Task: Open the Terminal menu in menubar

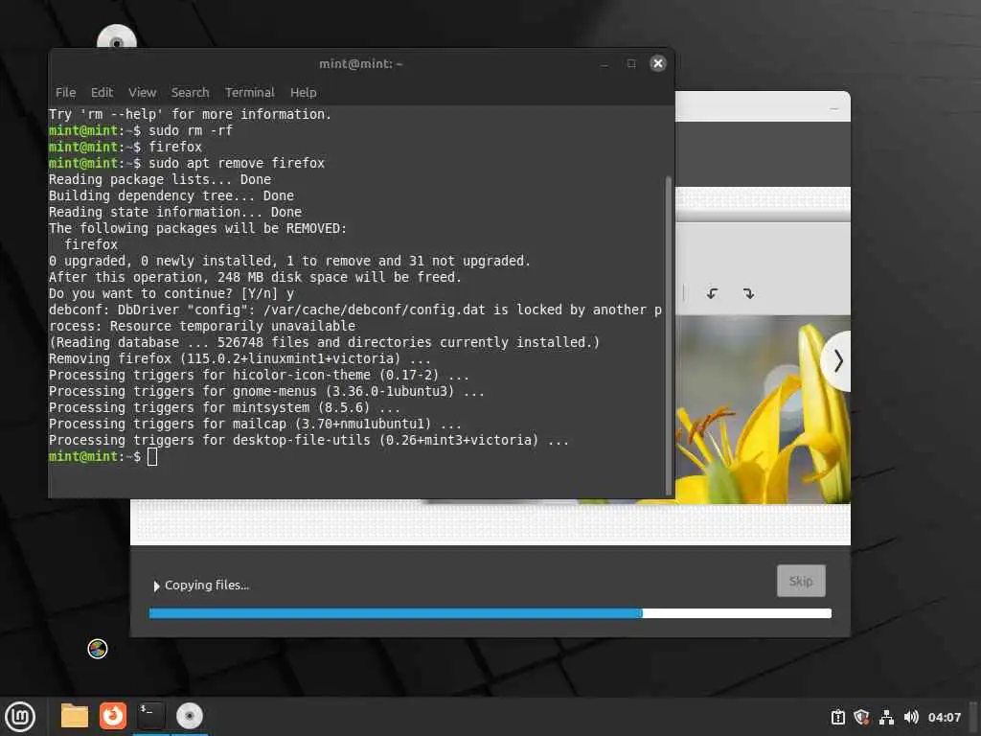Action: tap(250, 93)
